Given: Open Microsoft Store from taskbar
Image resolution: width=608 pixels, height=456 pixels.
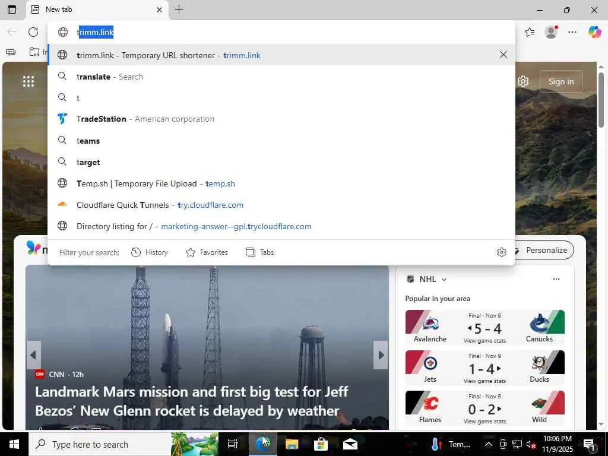Looking at the screenshot, I should tap(321, 444).
